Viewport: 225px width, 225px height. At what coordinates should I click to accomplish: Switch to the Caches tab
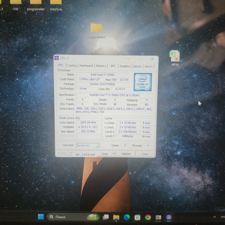[72, 66]
